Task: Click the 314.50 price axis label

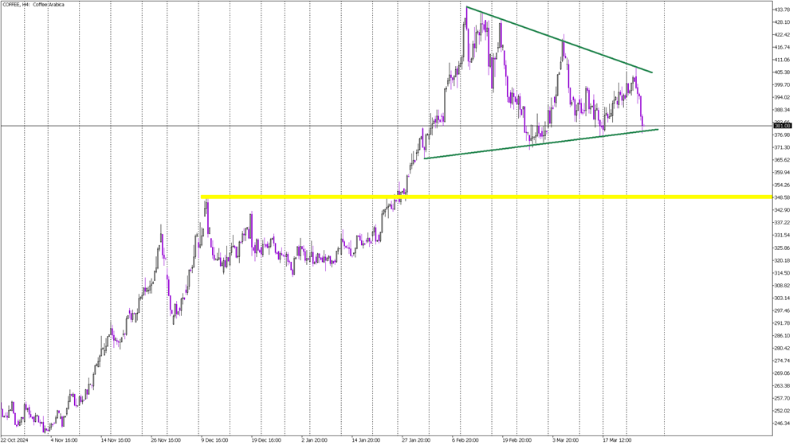Action: (x=783, y=273)
